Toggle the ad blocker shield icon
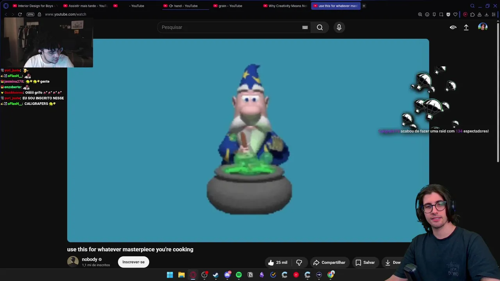 [x=448, y=14]
